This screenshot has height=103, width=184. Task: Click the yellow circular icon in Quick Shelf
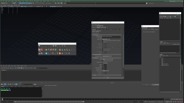(46, 49)
